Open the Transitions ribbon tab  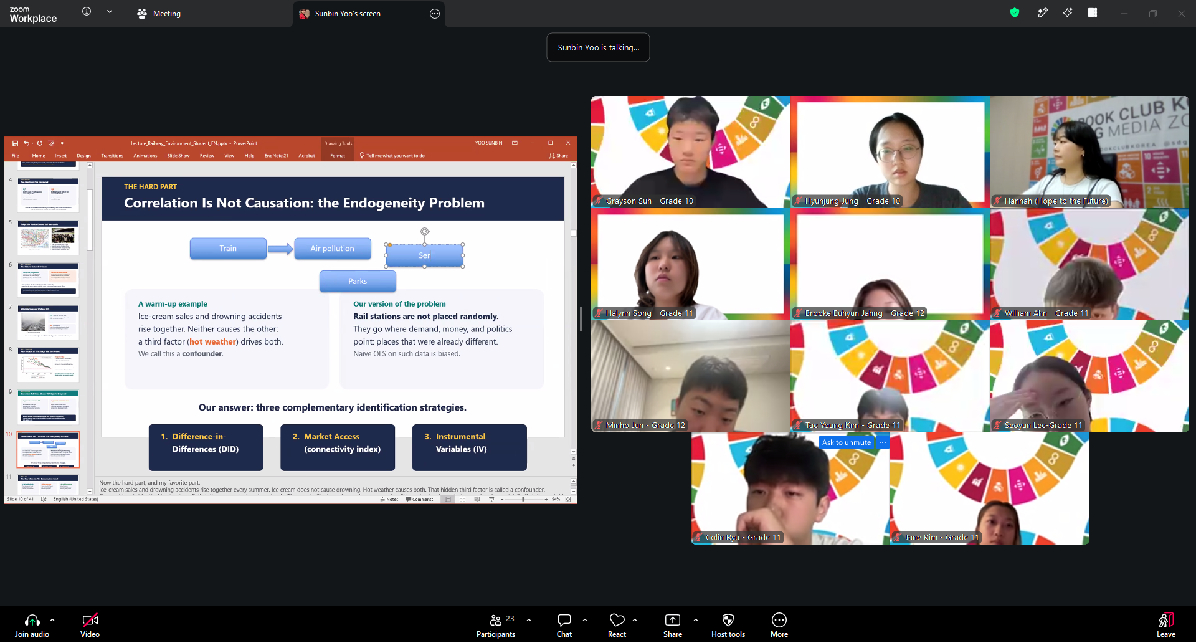112,156
